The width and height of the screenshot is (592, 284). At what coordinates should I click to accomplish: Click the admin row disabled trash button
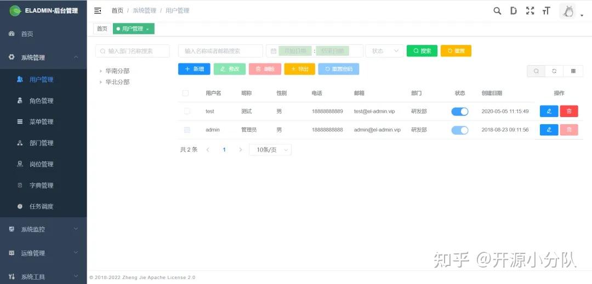click(569, 130)
